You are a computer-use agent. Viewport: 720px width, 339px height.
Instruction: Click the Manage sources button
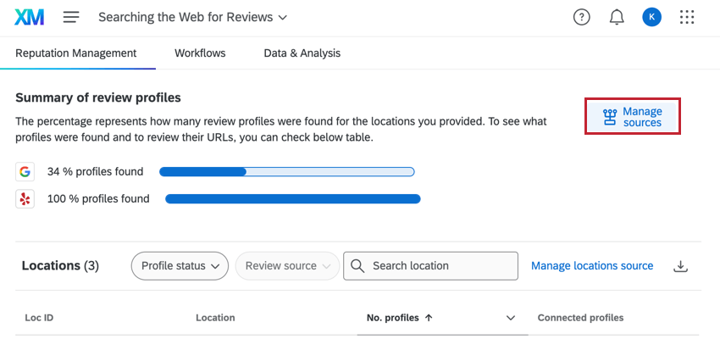632,117
